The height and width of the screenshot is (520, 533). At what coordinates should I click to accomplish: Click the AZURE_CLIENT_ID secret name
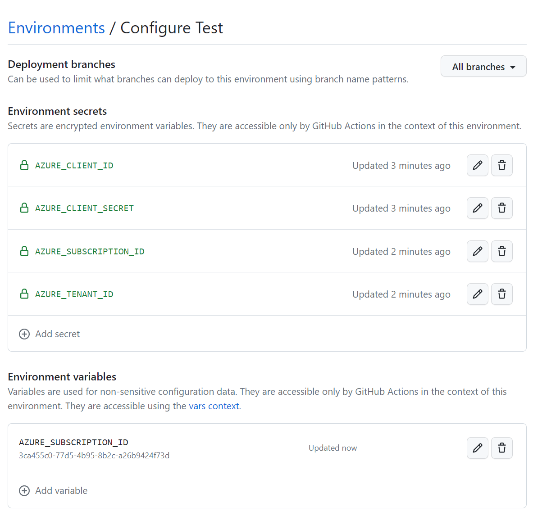pos(74,166)
